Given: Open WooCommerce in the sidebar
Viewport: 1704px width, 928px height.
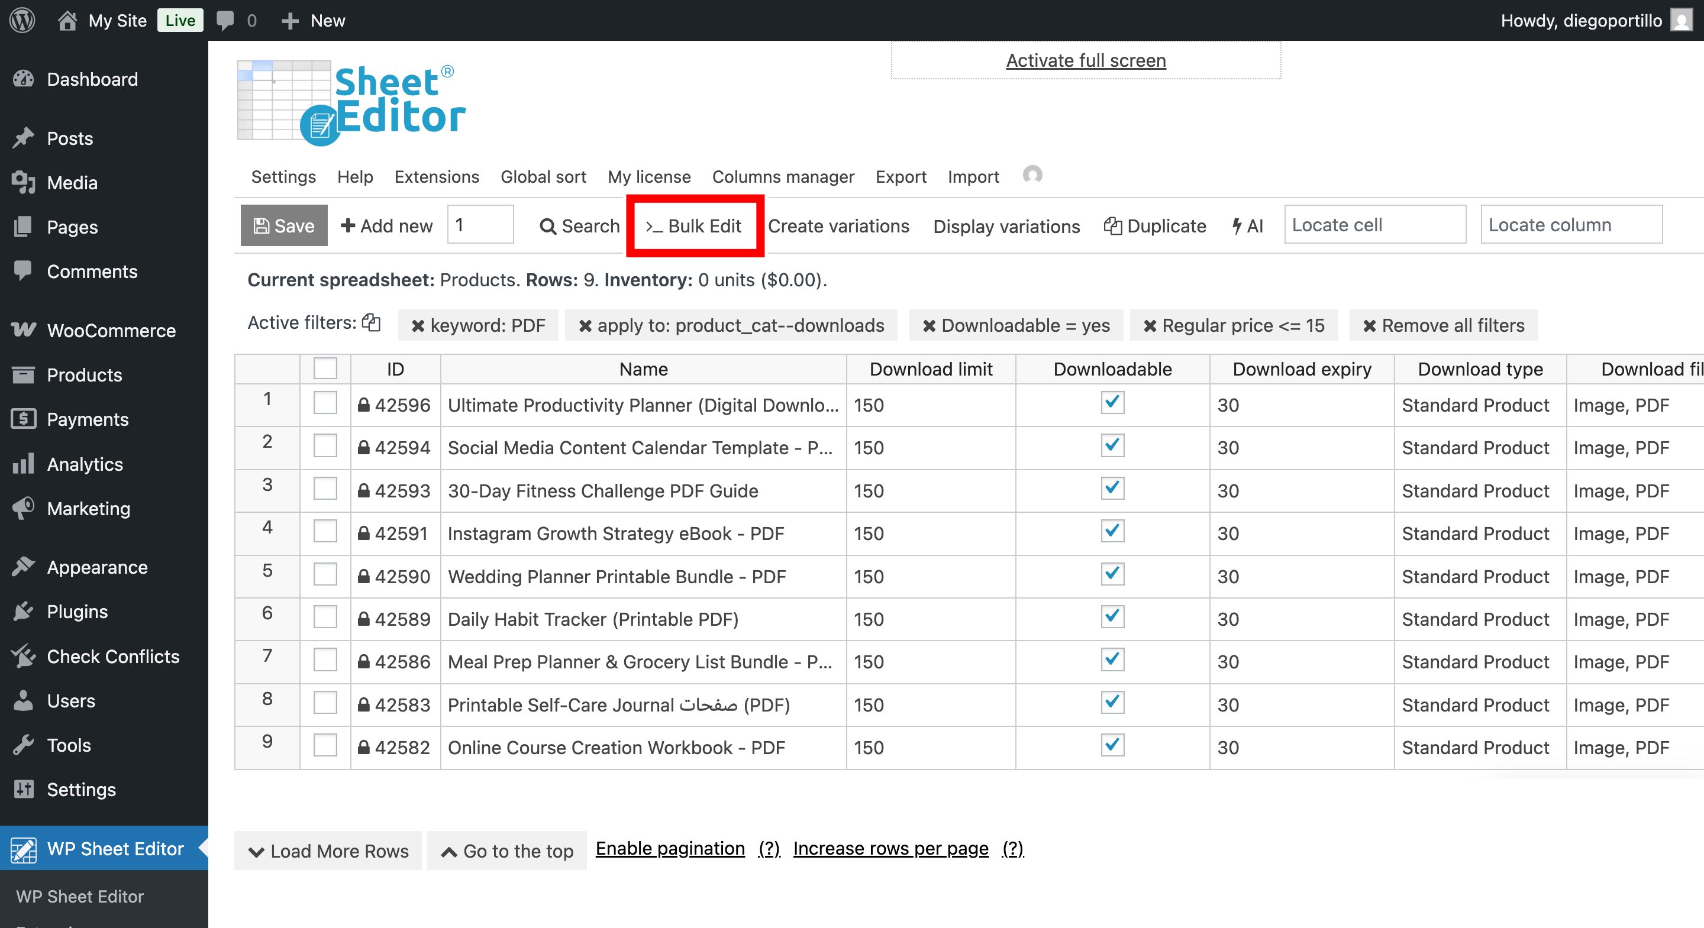Looking at the screenshot, I should point(111,330).
